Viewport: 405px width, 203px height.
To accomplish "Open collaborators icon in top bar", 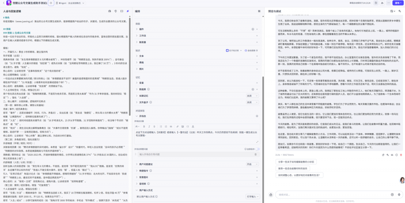I will 382,3.
